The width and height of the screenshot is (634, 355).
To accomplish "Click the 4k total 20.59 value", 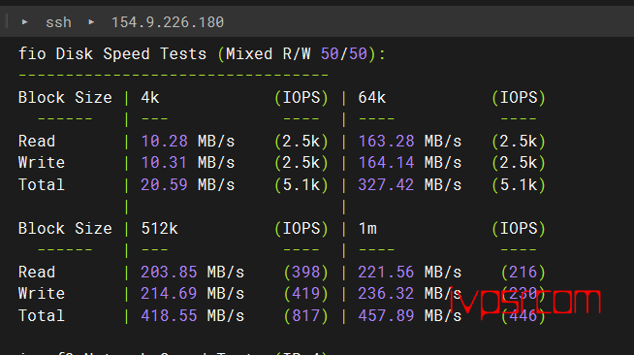I will (164, 185).
